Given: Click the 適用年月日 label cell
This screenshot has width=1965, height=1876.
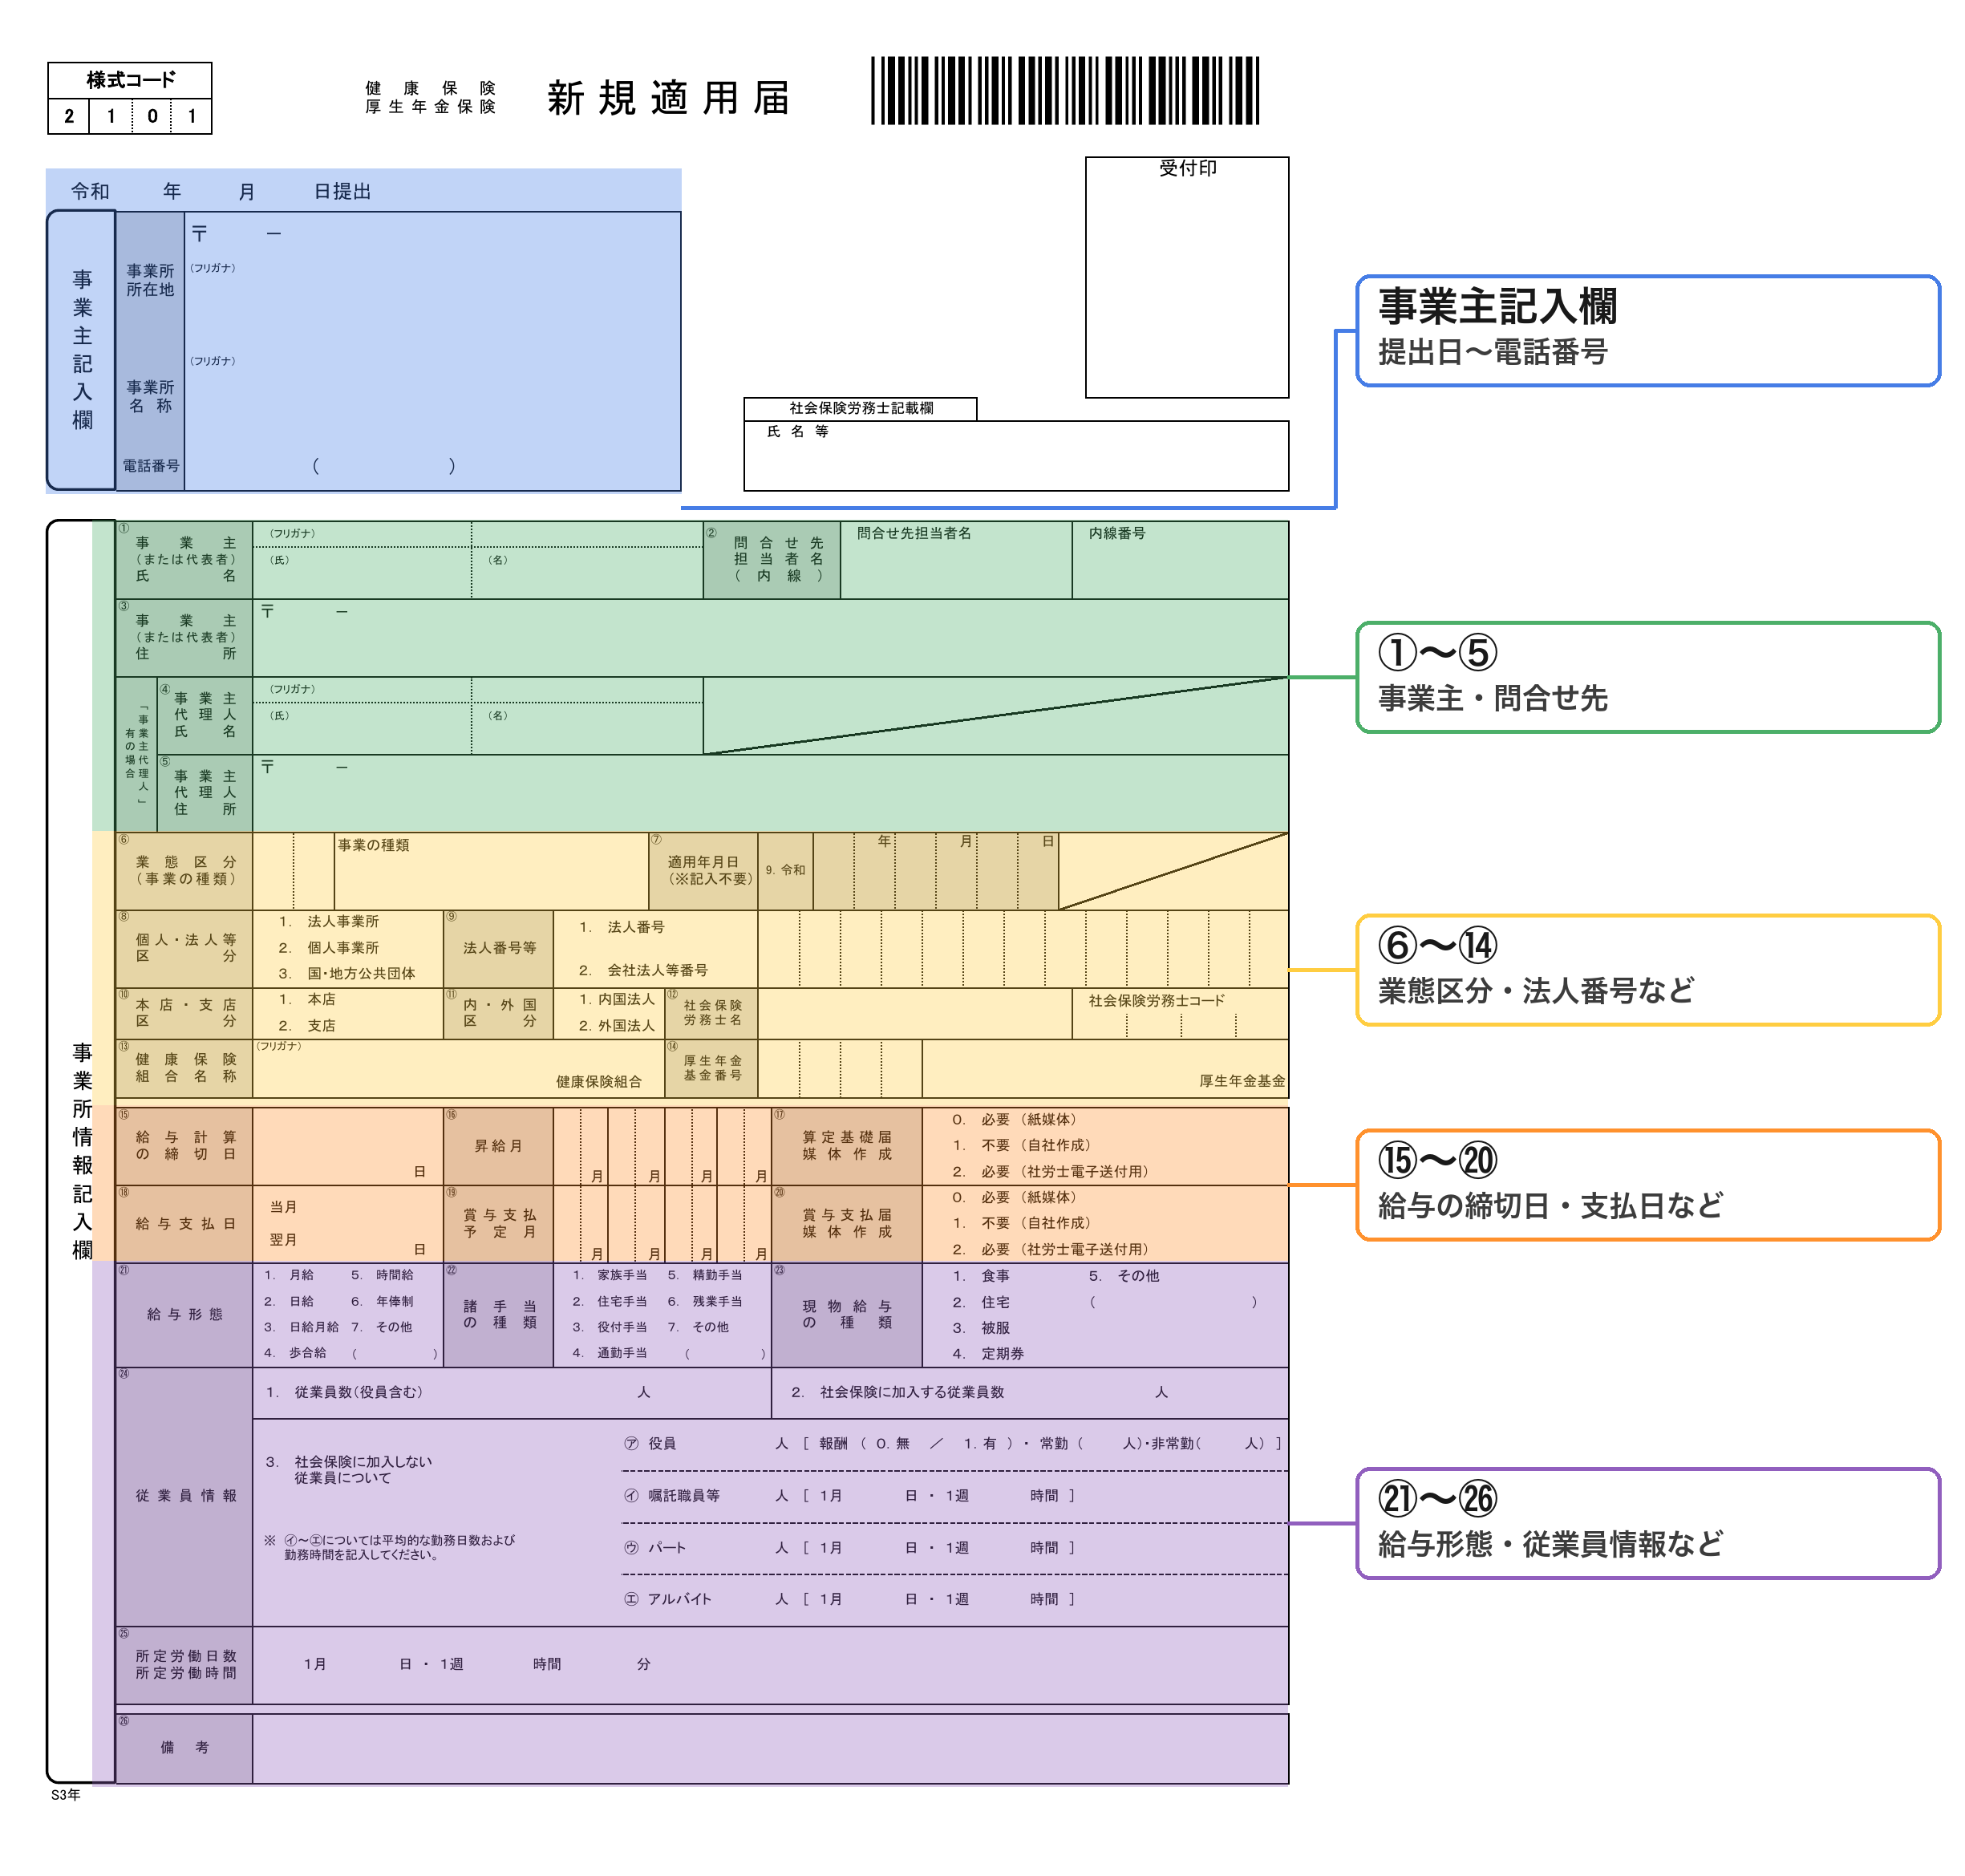Looking at the screenshot, I should coord(703,871).
